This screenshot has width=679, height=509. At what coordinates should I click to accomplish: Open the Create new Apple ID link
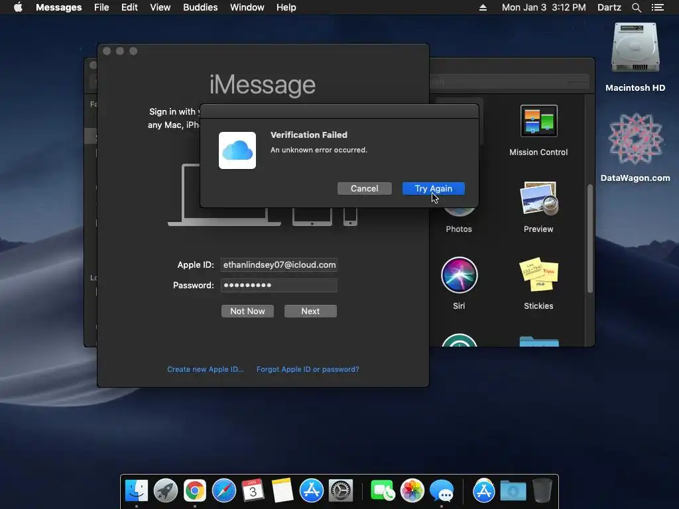[206, 369]
